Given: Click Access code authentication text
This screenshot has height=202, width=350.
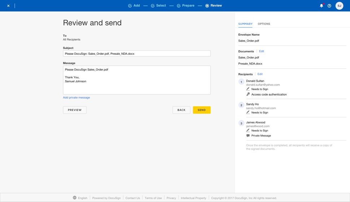Looking at the screenshot, I should [269, 95].
